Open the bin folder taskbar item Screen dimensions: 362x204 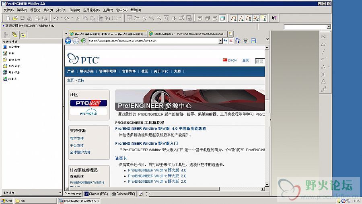tap(35, 201)
